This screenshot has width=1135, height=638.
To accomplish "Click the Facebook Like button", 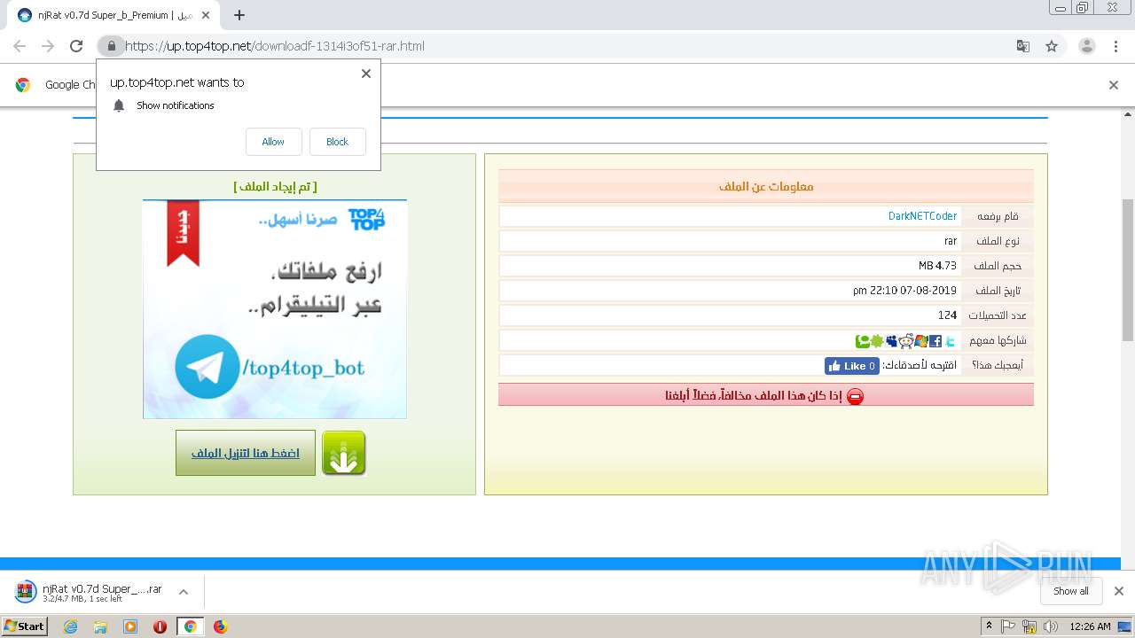I will pyautogui.click(x=851, y=366).
